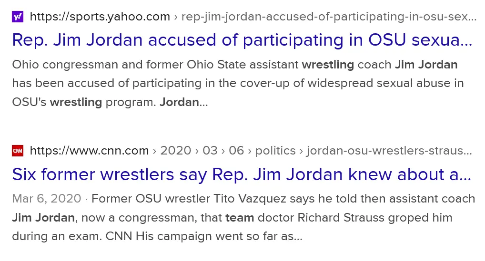
Task: Click the jordan-osu-wrestlers breadcrumb segment
Action: (x=389, y=151)
